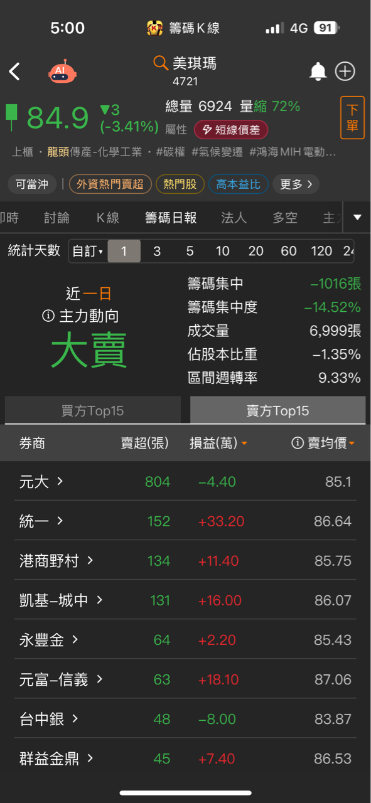The width and height of the screenshot is (371, 803).
Task: Tap info icon beside 主力動向
Action: pyautogui.click(x=48, y=316)
